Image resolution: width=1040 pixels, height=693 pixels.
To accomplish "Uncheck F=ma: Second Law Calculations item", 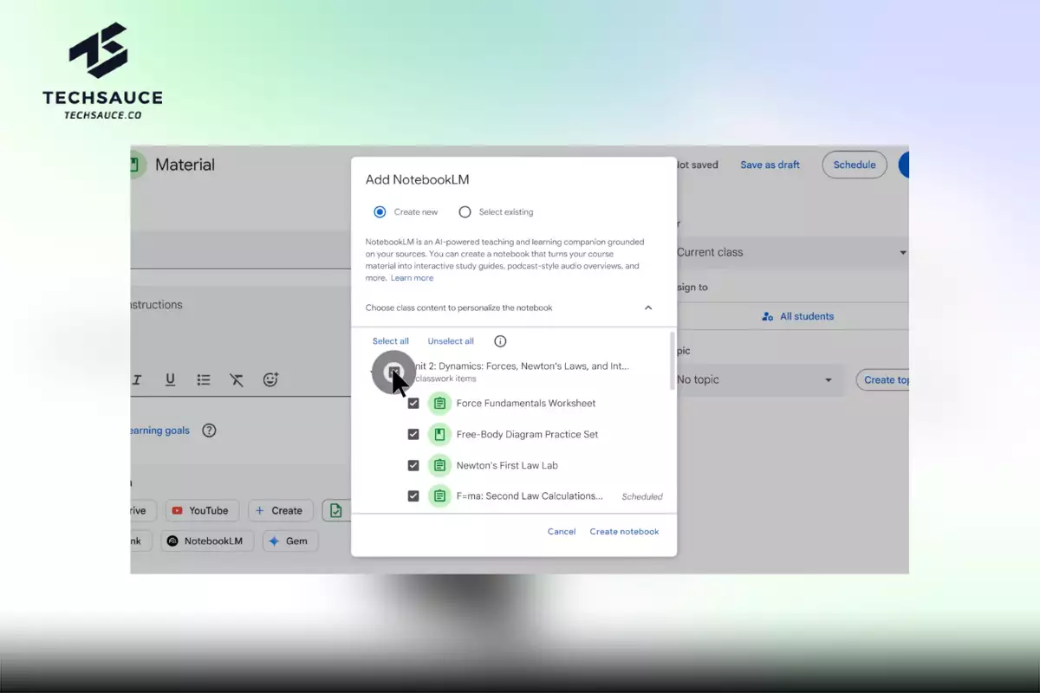I will point(413,496).
